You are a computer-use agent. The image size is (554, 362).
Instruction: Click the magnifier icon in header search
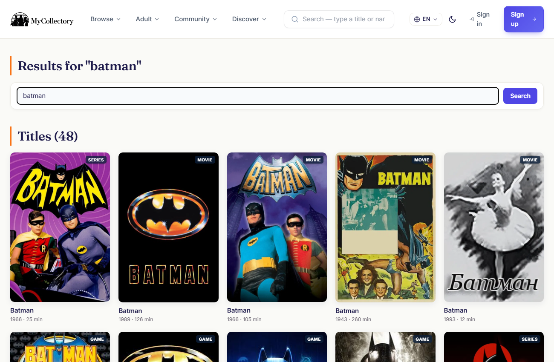coord(295,19)
